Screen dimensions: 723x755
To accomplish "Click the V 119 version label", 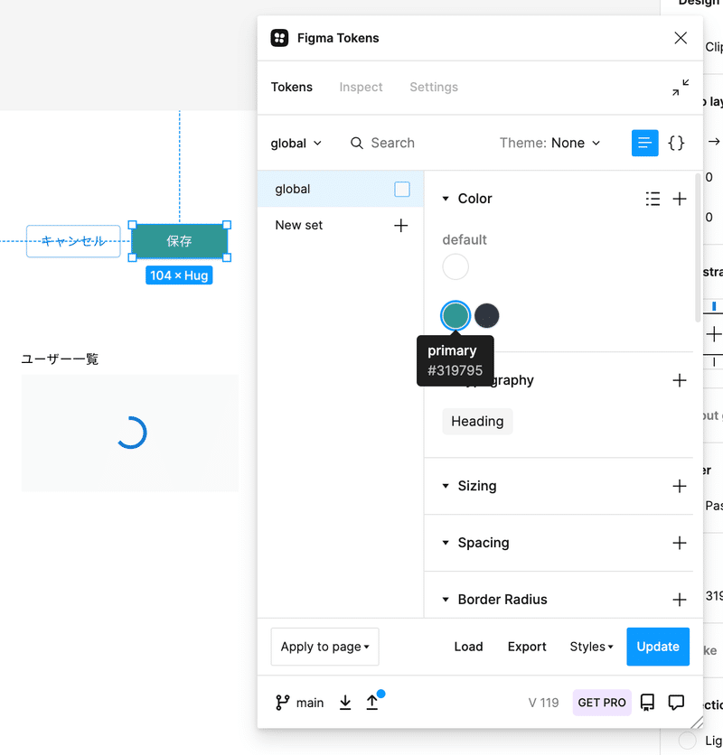I will pos(543,703).
